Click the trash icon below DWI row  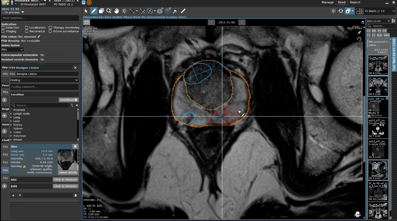tap(76, 195)
